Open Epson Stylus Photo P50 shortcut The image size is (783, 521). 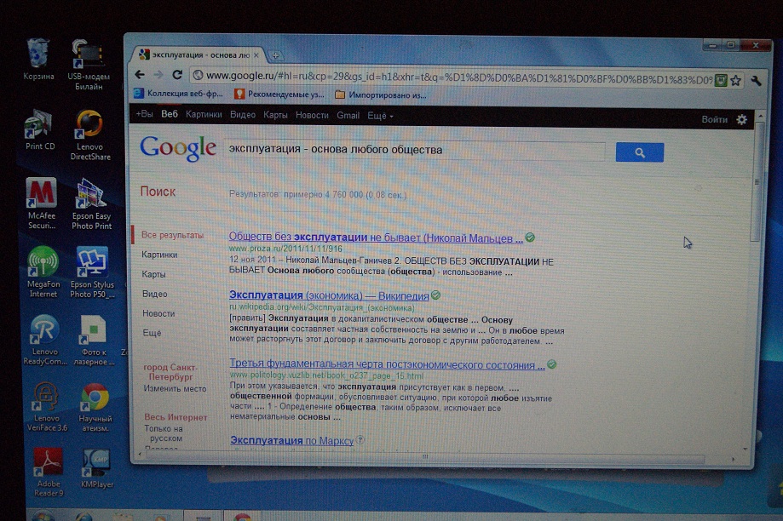[92, 272]
